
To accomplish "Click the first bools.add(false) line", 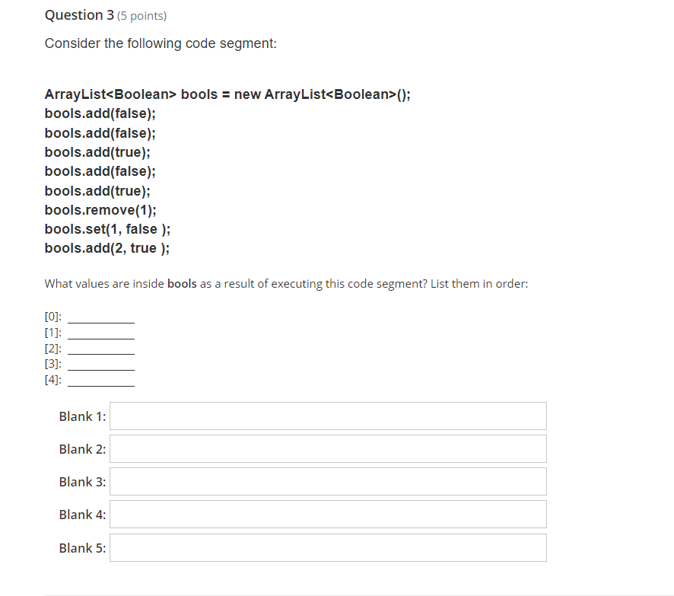I will point(100,113).
